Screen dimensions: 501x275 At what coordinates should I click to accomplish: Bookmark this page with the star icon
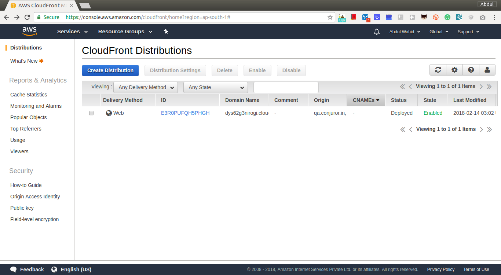tap(330, 17)
